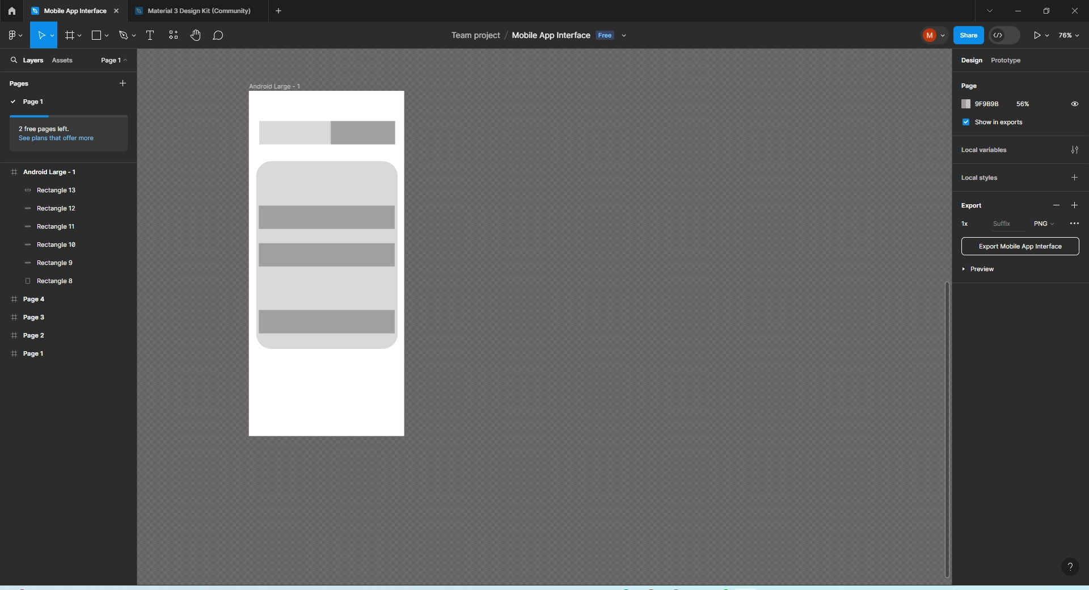Go to the home screen icon
1089x590 pixels.
point(11,11)
